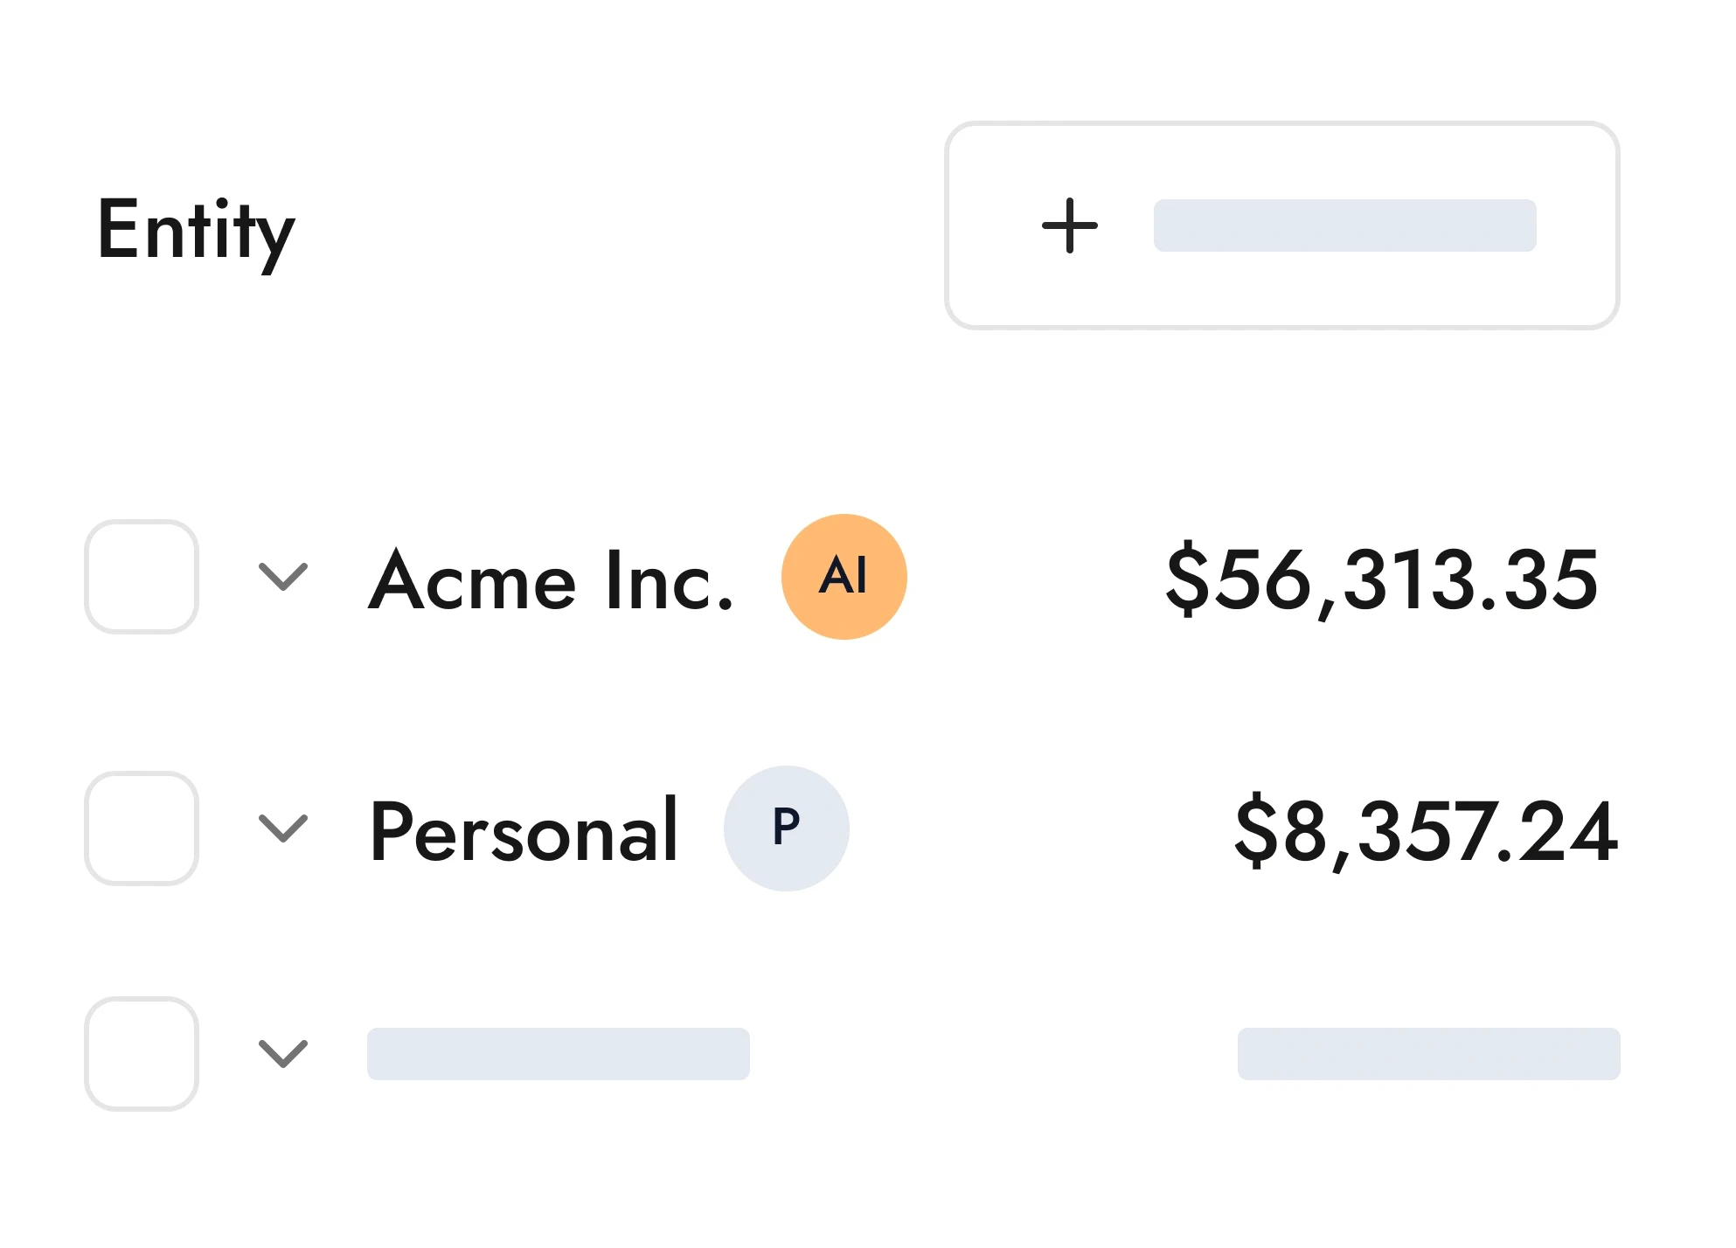1736x1248 pixels.
Task: Click the chevron icon beside Acme Inc.
Action: tap(282, 578)
